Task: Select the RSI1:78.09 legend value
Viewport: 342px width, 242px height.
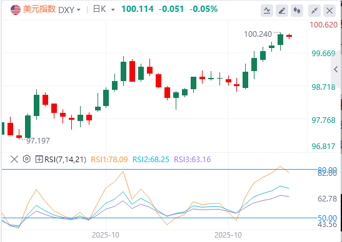Action: coord(109,160)
